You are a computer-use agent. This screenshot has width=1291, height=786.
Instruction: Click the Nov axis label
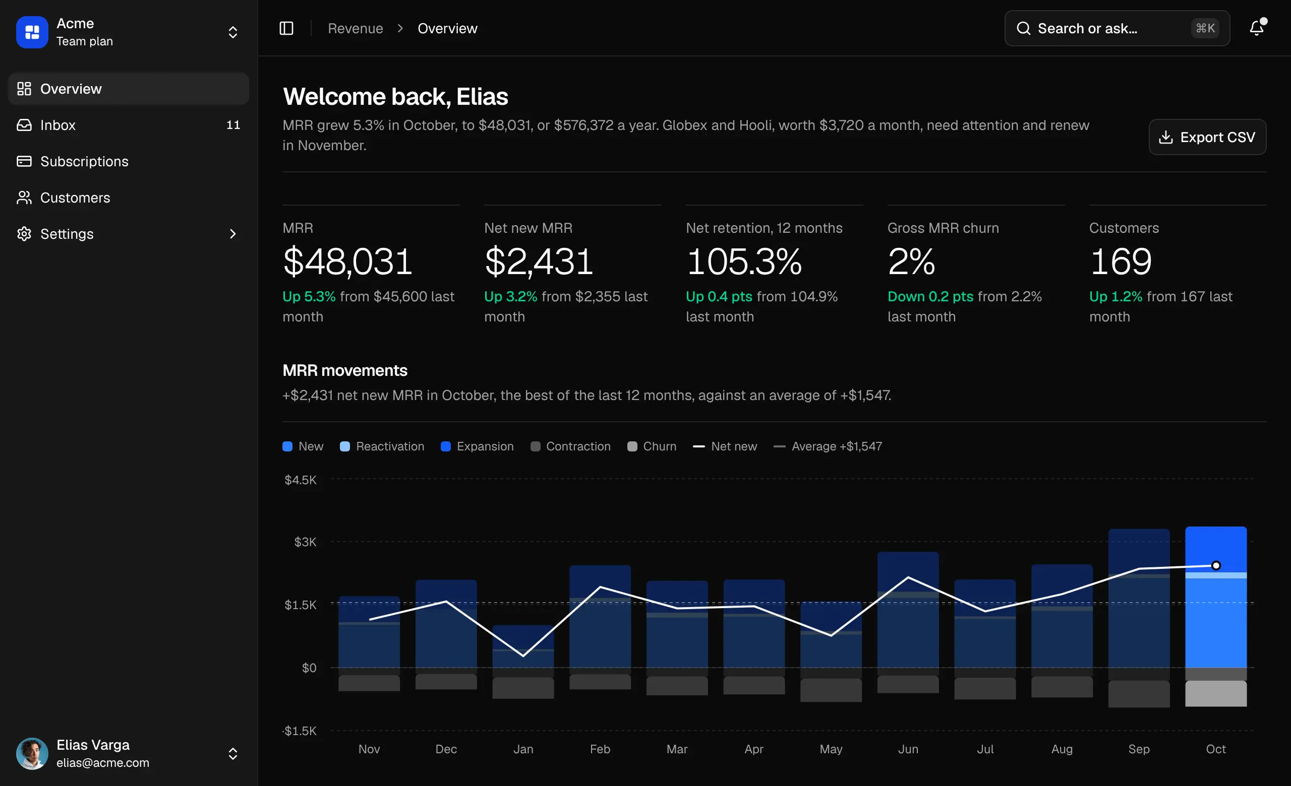tap(369, 749)
